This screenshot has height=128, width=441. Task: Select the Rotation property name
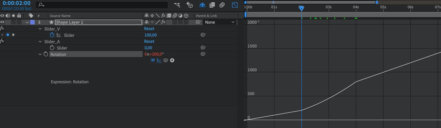[58, 54]
